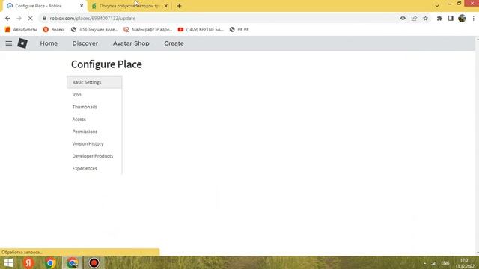Stop page loading with the X button
This screenshot has height=269, width=479.
(30, 18)
